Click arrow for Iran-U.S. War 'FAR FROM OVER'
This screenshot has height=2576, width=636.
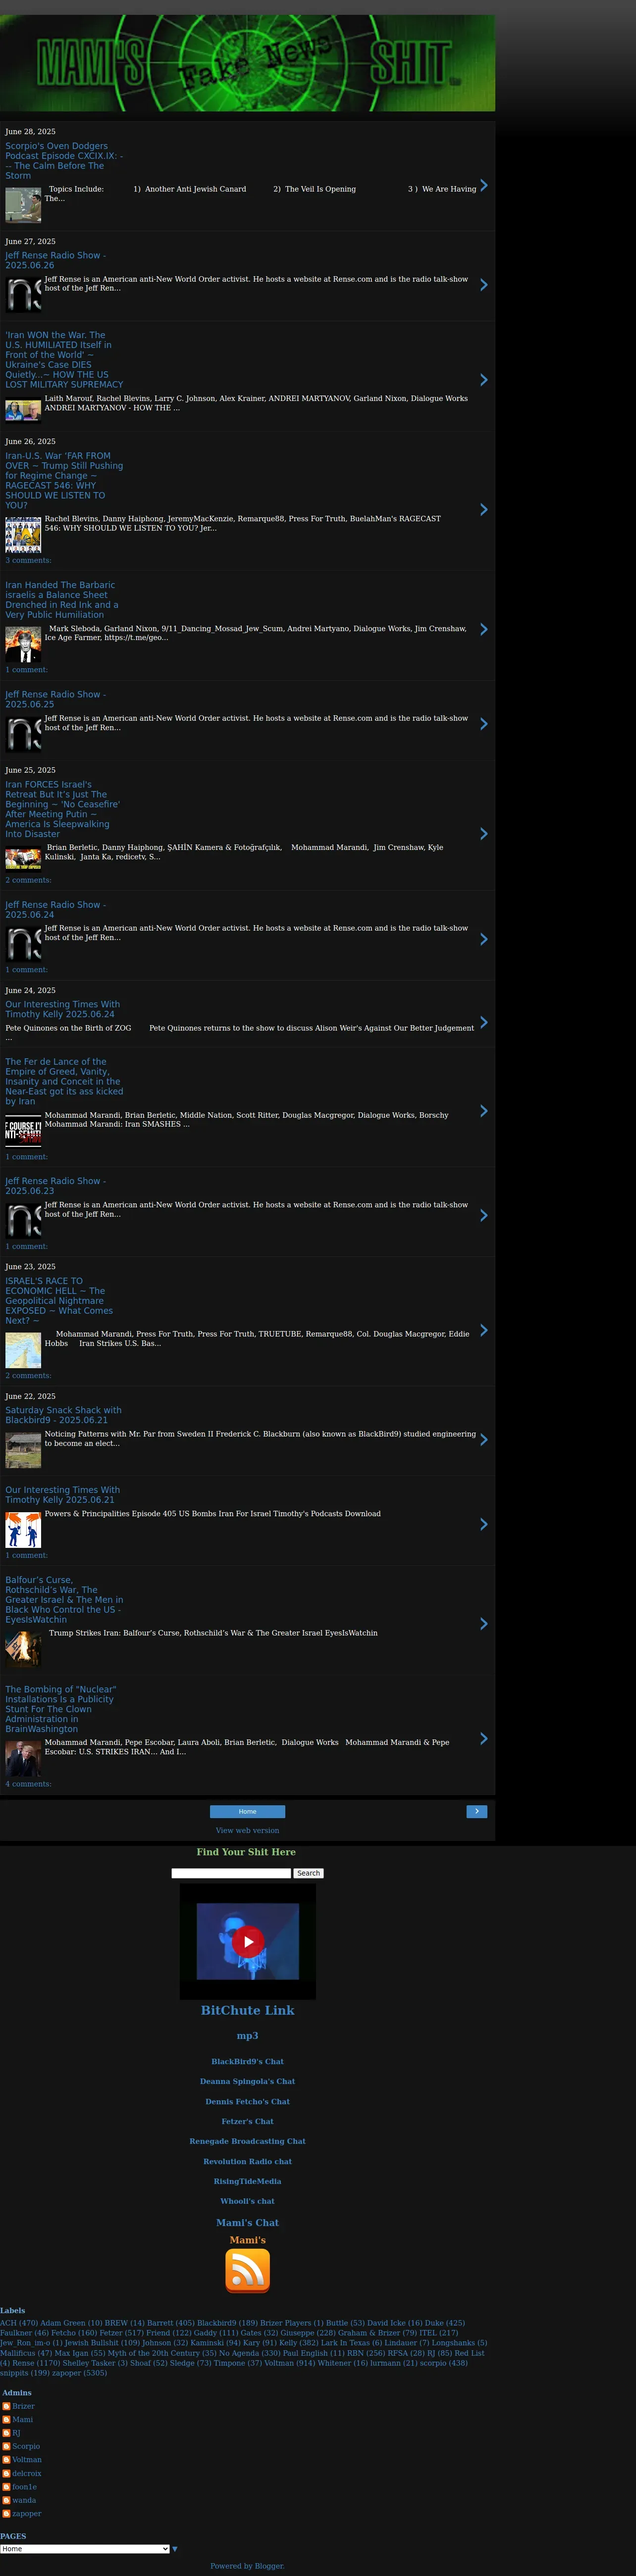484,510
